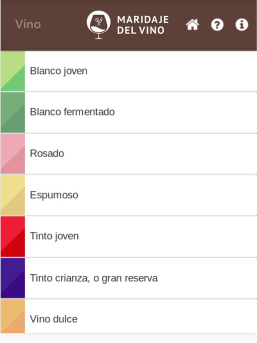257x343 pixels.
Task: Click the Maridaje del Vino title text
Action: (x=143, y=25)
